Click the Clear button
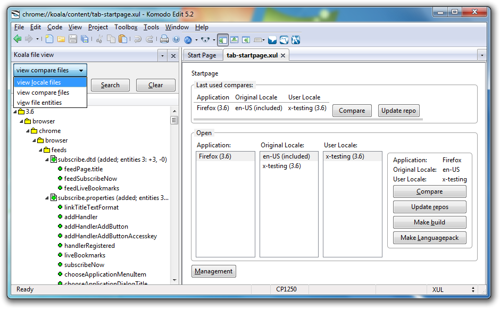500x309 pixels. 156,85
